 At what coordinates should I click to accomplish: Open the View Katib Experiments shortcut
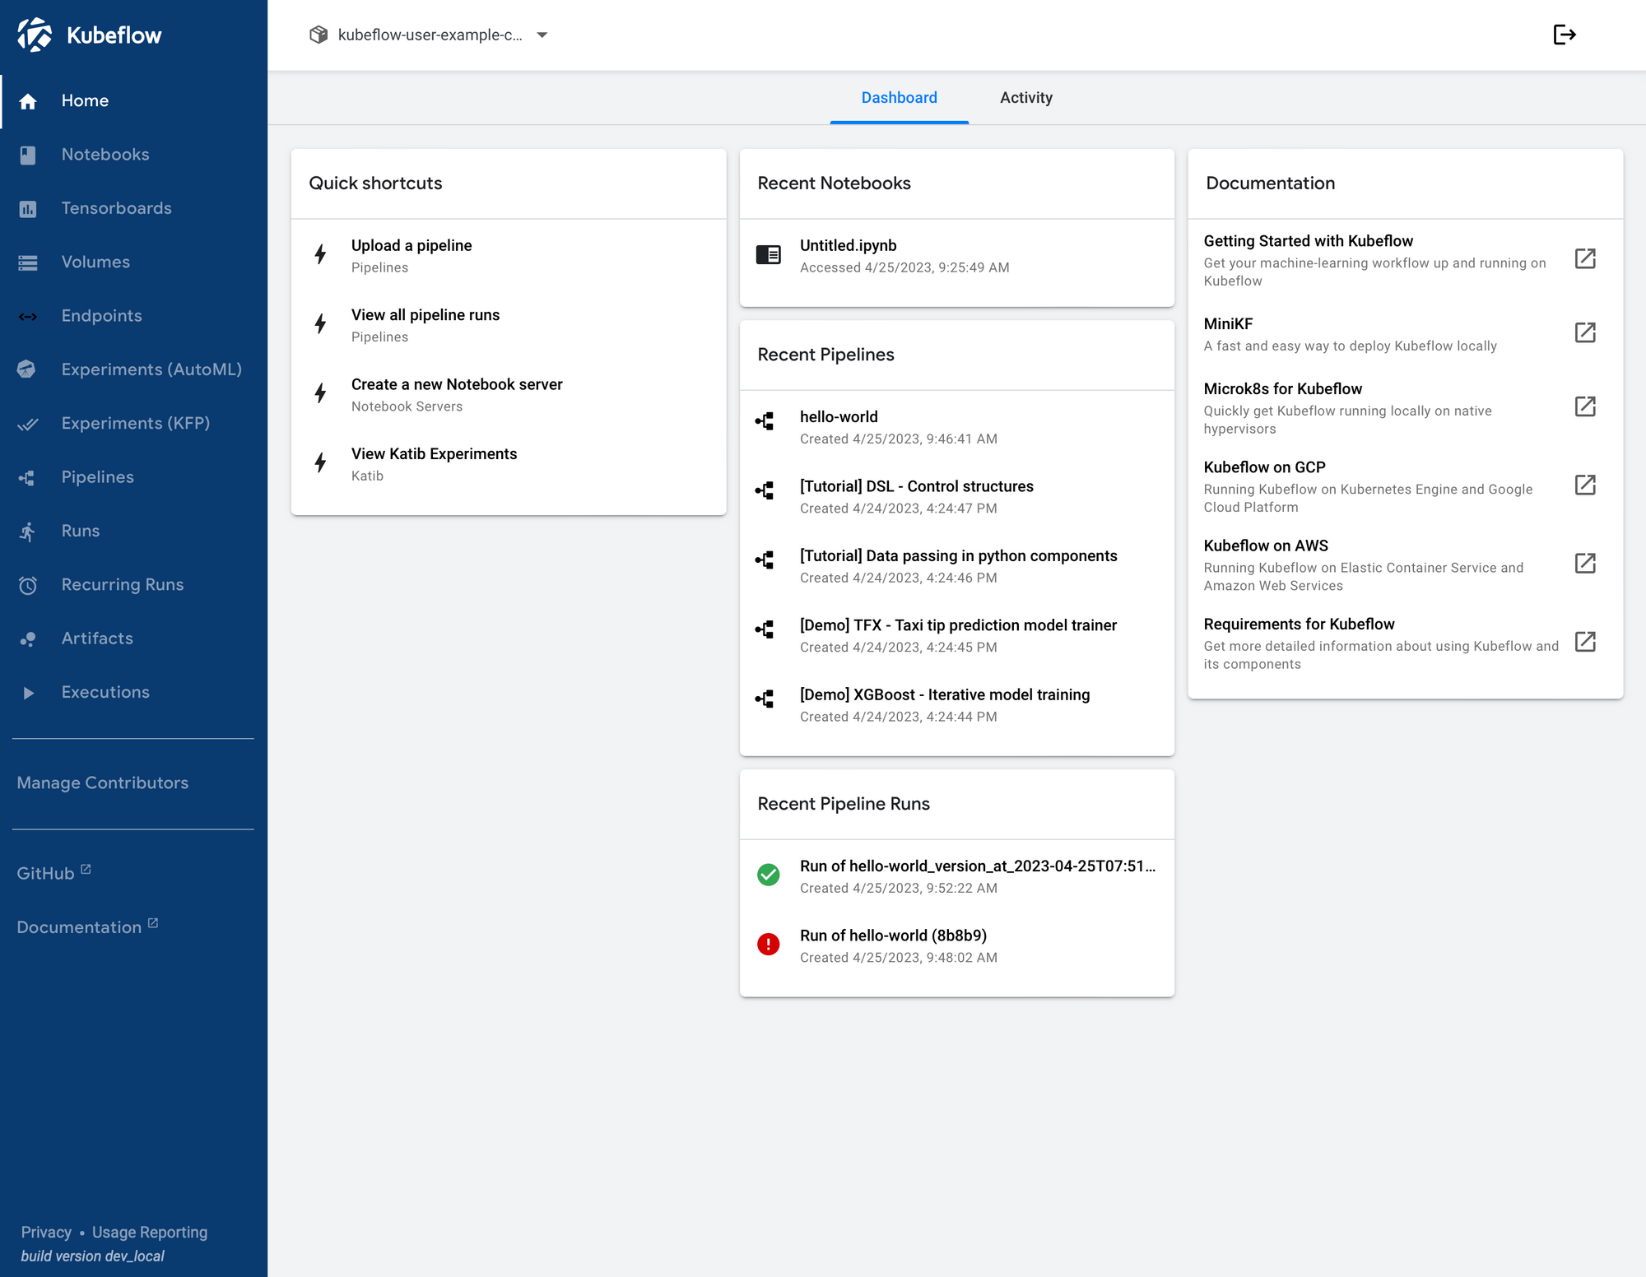click(509, 464)
